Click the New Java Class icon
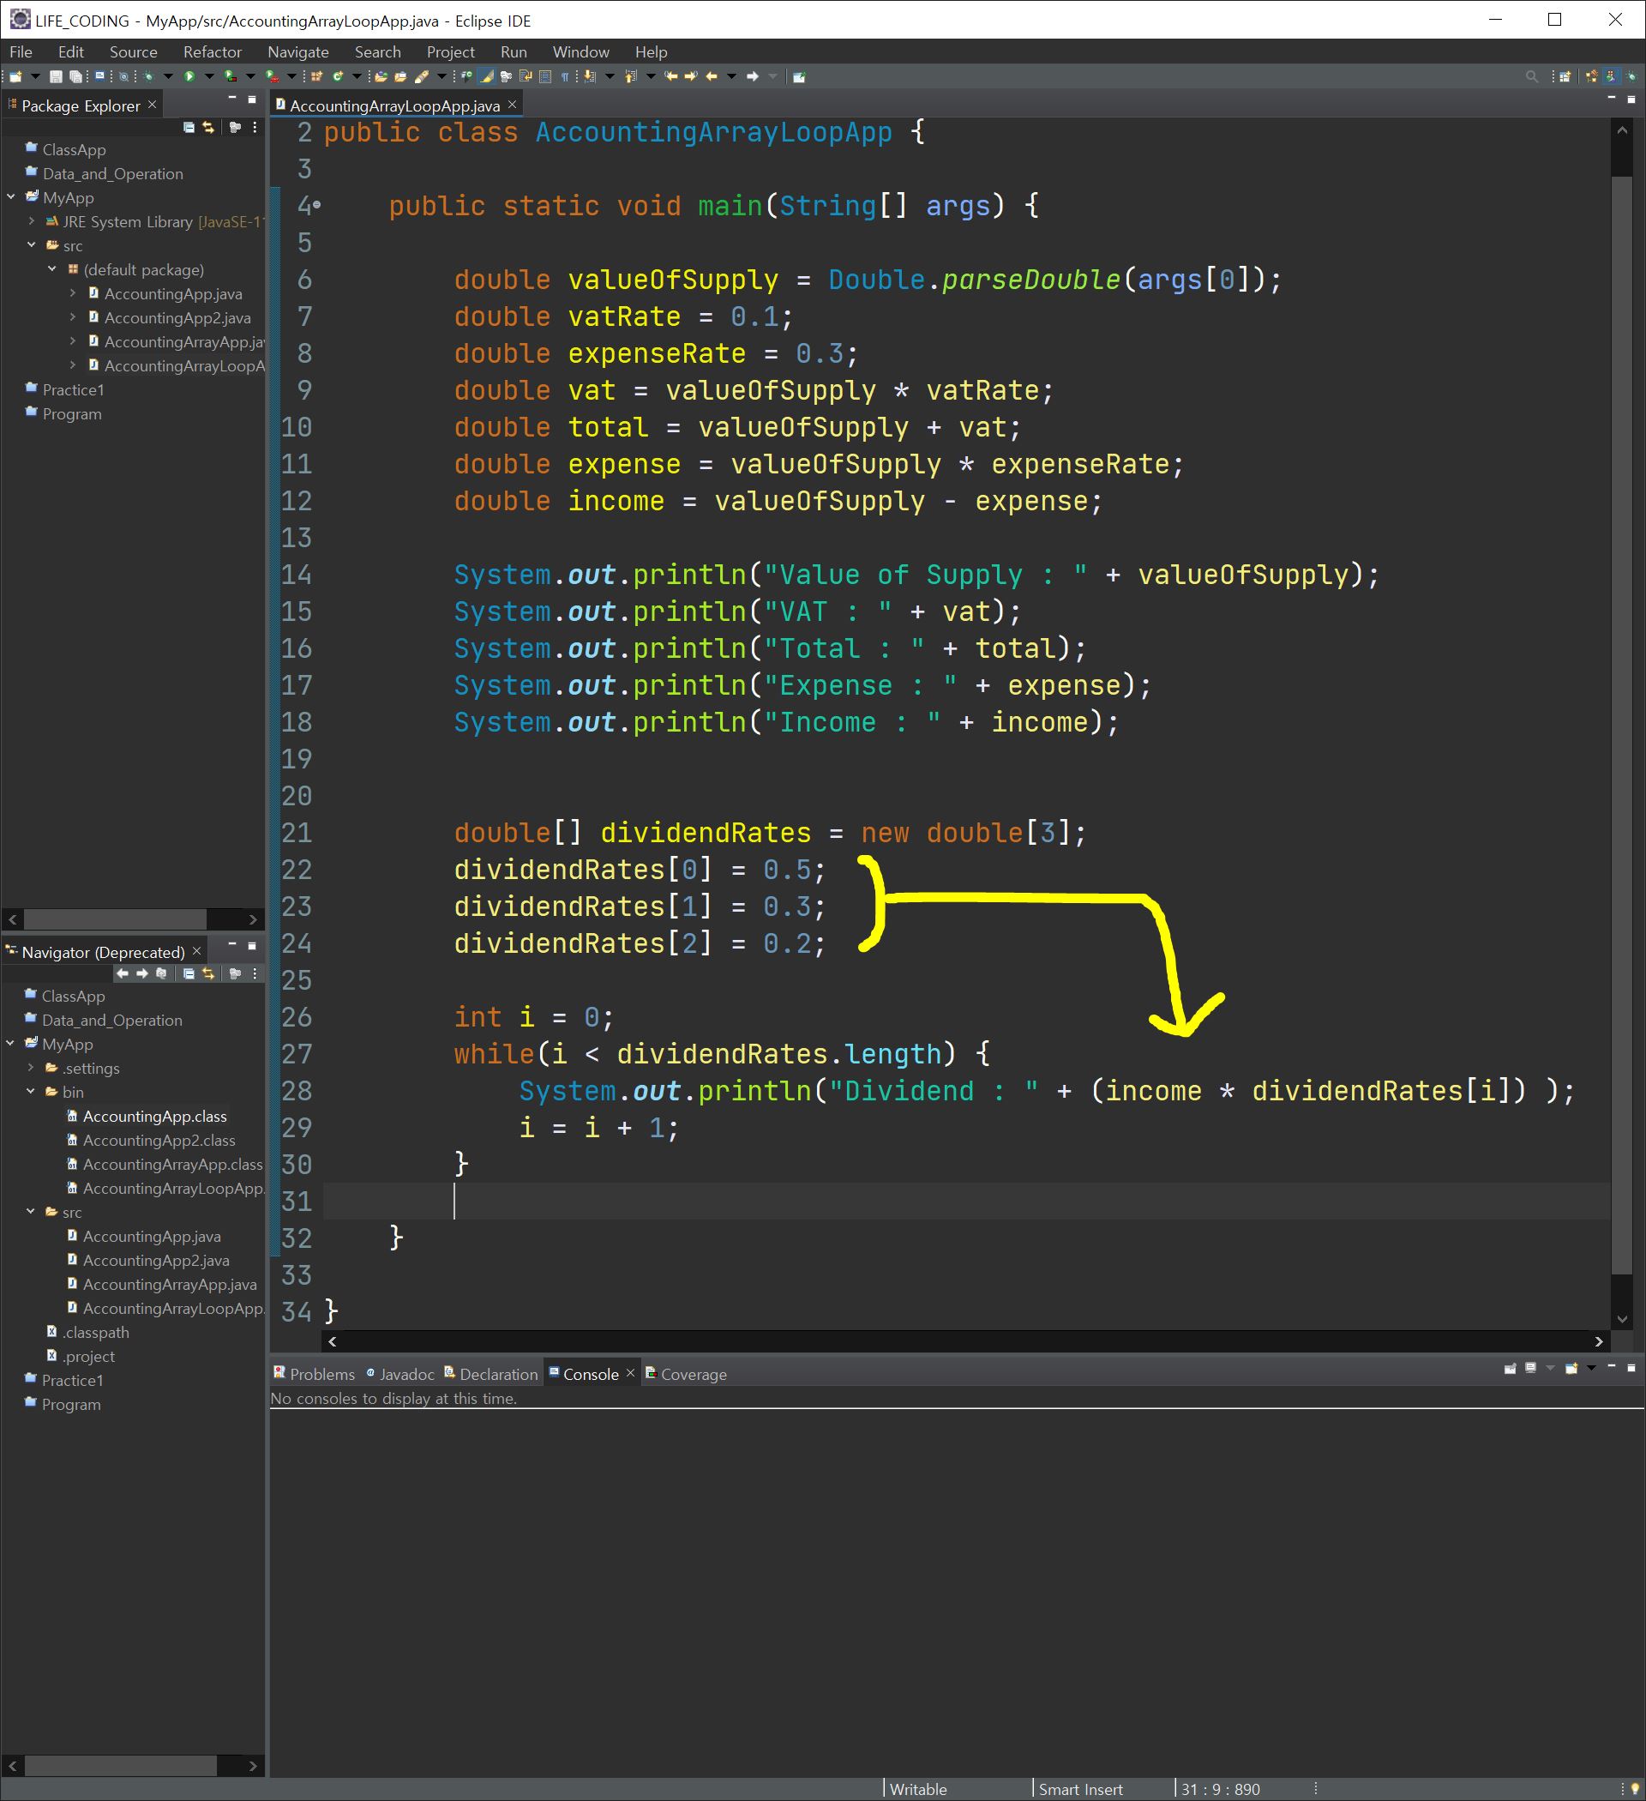The image size is (1646, 1801). (338, 77)
